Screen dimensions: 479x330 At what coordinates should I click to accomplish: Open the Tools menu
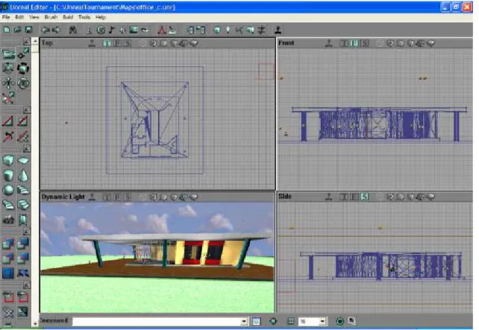click(x=84, y=17)
